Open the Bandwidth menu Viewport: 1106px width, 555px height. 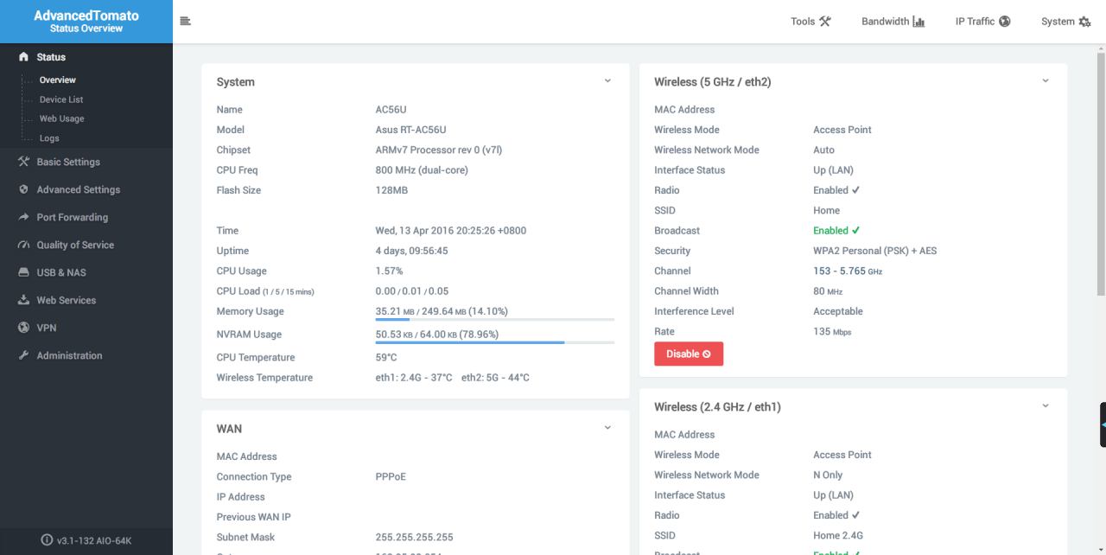[893, 22]
